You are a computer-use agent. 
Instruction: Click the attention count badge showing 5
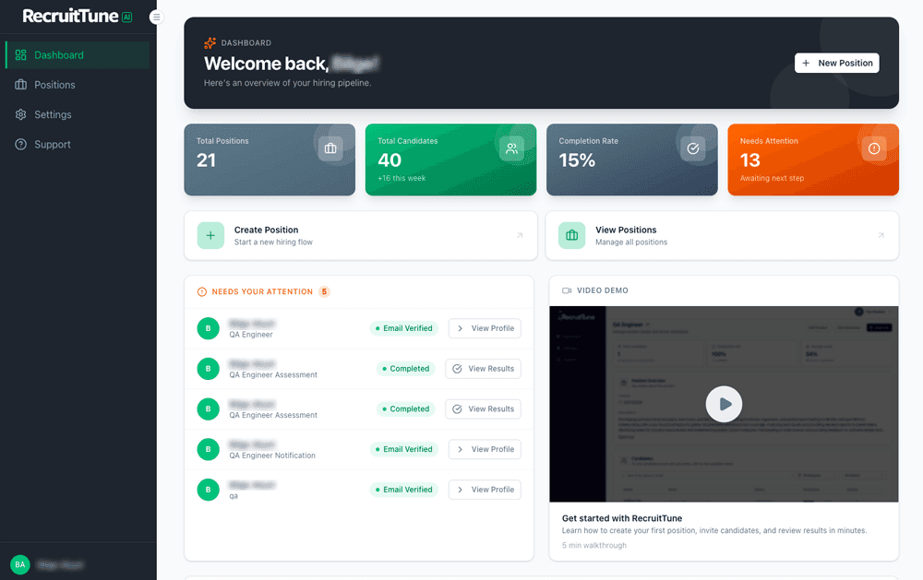tap(324, 291)
